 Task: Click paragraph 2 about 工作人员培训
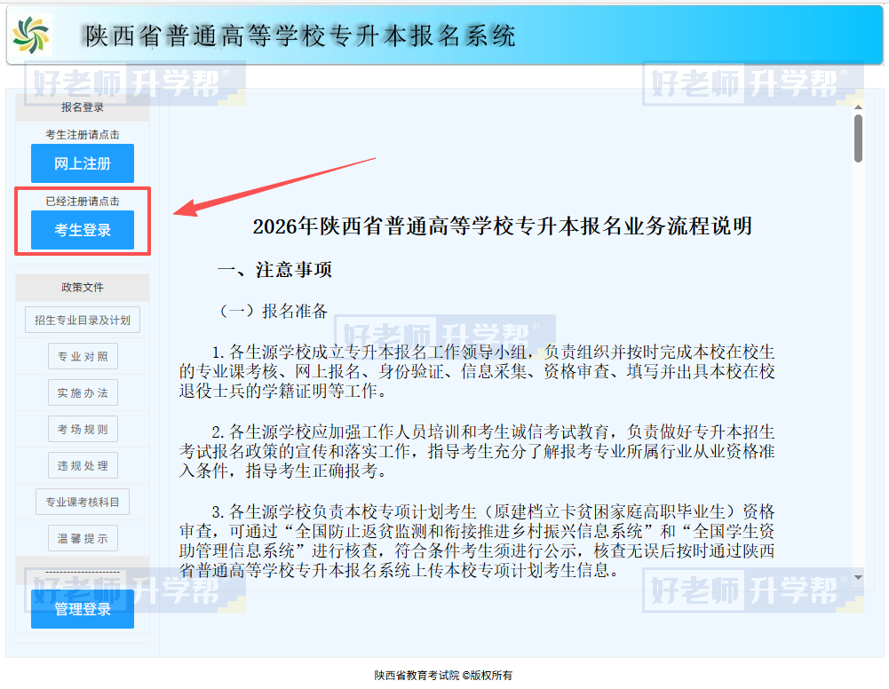pos(477,451)
